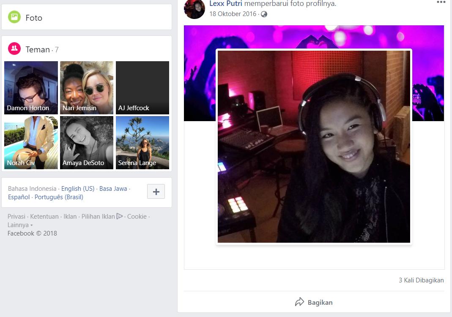Click Lexx Putri's small profile avatar
The image size is (452, 317).
pos(194,8)
